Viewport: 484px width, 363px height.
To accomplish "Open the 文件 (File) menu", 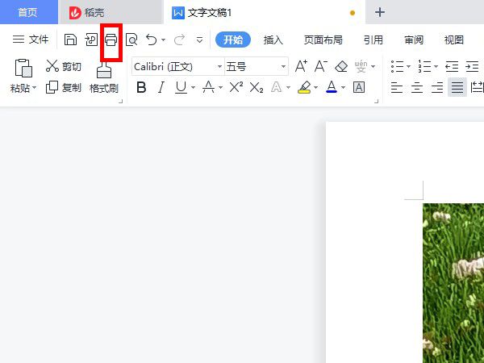I will click(31, 40).
